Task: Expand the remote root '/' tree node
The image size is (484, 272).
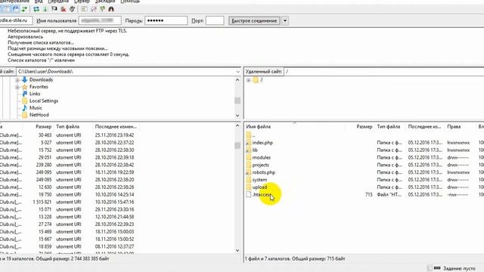Action: (x=248, y=80)
